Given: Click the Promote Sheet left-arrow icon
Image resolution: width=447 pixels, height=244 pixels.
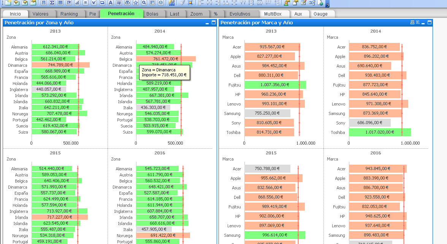Looking at the screenshot, I should [x=17, y=3].
